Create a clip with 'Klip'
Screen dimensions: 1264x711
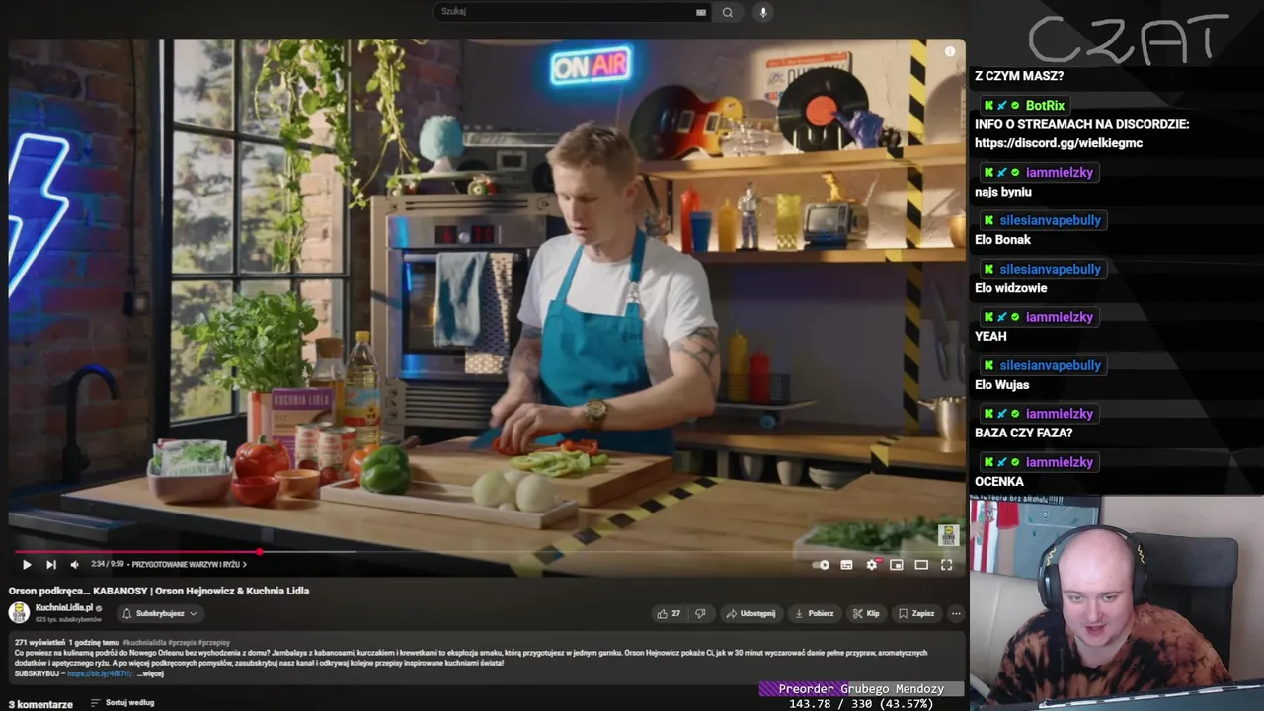point(866,613)
